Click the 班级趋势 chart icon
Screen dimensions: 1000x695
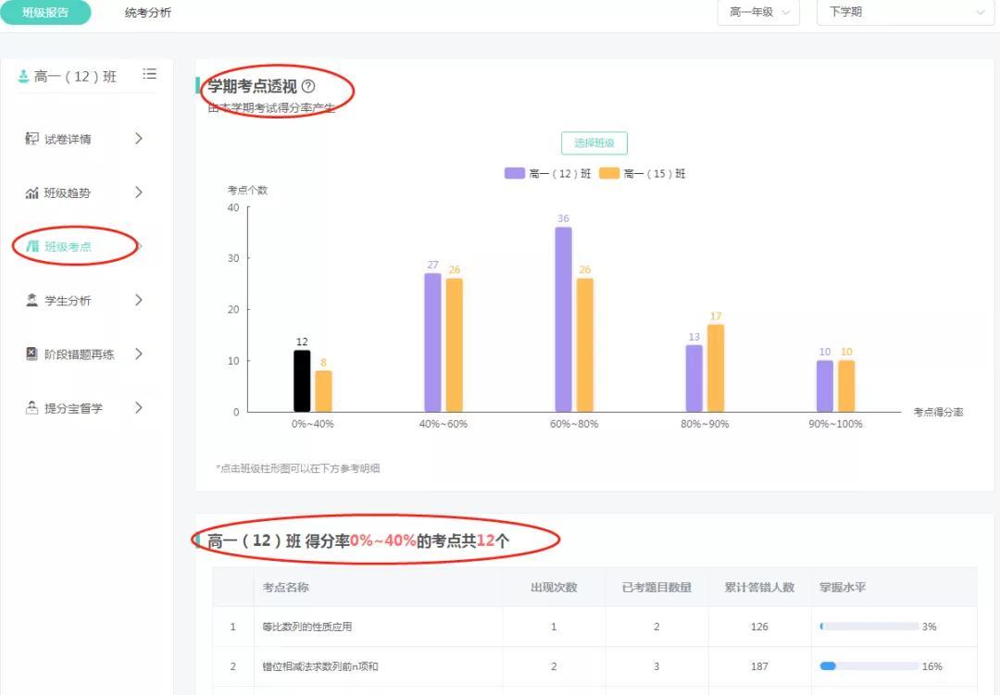tap(32, 192)
